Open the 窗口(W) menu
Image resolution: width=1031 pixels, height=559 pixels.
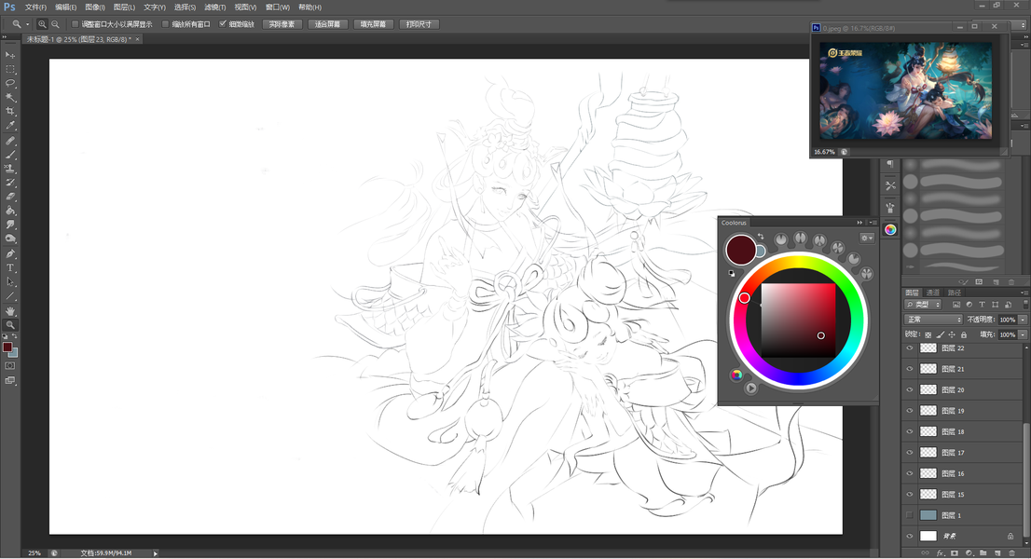click(x=278, y=7)
